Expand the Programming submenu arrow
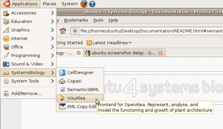Screen dimensions: 223x129 click(52, 56)
